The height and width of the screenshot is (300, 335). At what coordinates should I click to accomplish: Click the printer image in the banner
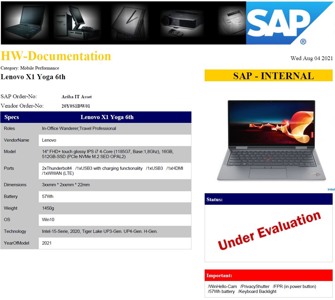click(233, 21)
